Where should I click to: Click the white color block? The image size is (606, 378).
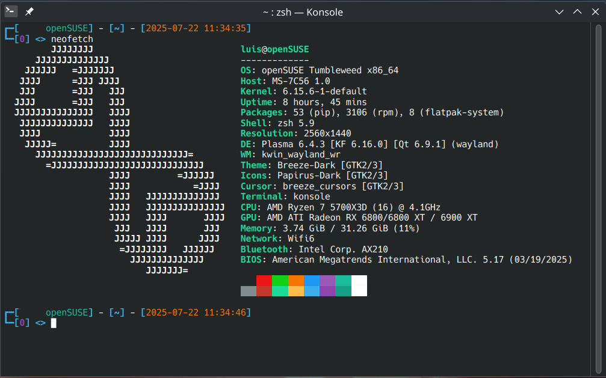(x=359, y=285)
